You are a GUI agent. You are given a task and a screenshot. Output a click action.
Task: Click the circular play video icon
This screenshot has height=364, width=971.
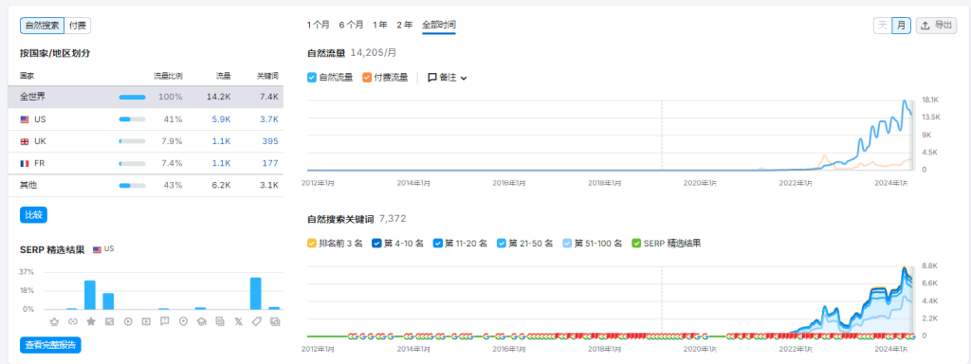pyautogui.click(x=128, y=321)
